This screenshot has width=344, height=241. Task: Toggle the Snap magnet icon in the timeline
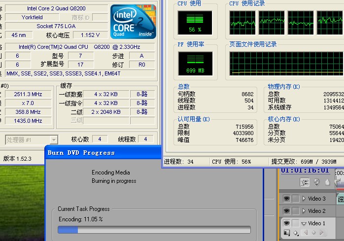(305, 182)
